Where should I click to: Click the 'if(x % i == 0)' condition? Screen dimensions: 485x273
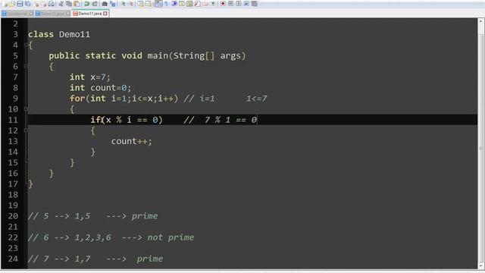[127, 120]
